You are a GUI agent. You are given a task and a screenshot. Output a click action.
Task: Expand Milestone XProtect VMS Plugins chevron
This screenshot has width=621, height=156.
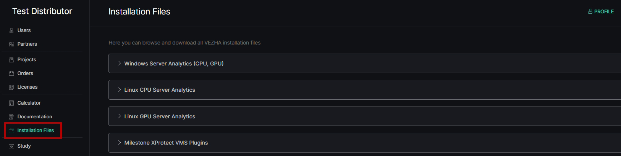pos(119,143)
